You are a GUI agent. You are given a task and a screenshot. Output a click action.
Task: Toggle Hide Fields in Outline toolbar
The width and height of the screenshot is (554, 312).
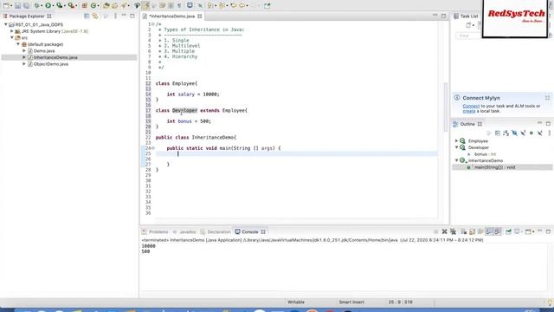514,133
